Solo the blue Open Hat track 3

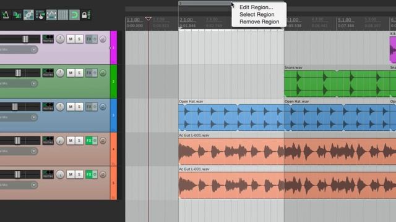(79, 107)
